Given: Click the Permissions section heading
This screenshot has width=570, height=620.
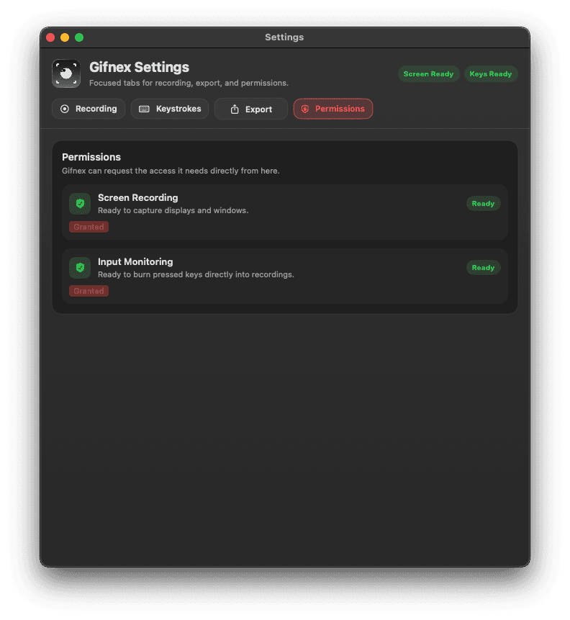Looking at the screenshot, I should coord(91,157).
